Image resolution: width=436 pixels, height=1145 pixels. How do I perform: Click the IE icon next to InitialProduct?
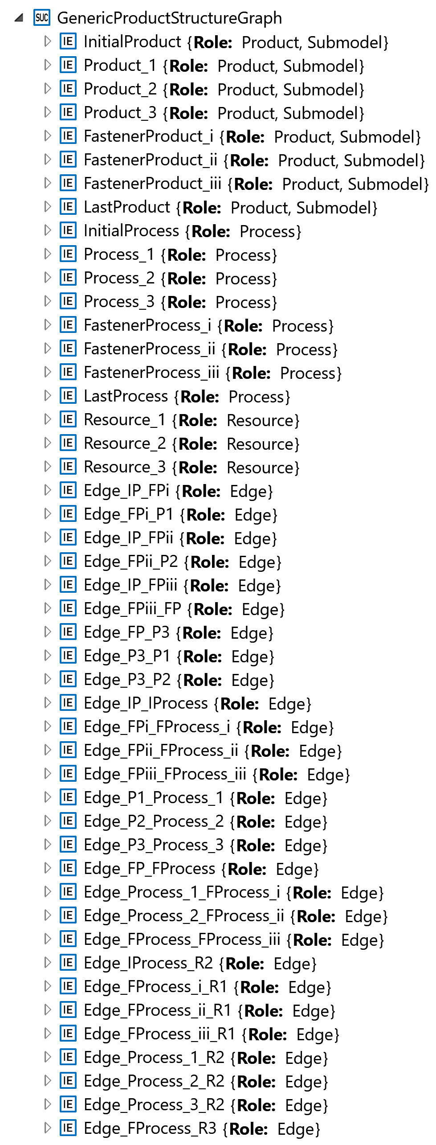pyautogui.click(x=68, y=41)
